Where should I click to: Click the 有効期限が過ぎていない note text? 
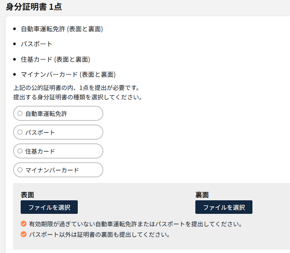pyautogui.click(x=135, y=224)
